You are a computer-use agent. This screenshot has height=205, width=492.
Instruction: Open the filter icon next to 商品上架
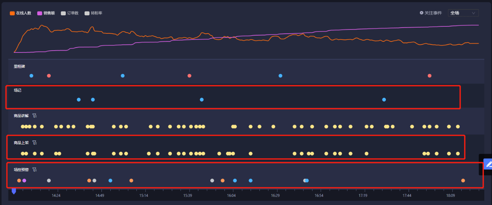coord(34,143)
